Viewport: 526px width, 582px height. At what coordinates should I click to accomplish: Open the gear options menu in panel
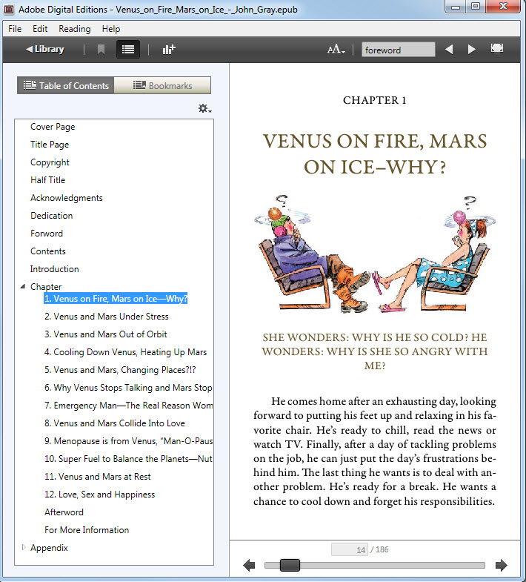(x=204, y=109)
